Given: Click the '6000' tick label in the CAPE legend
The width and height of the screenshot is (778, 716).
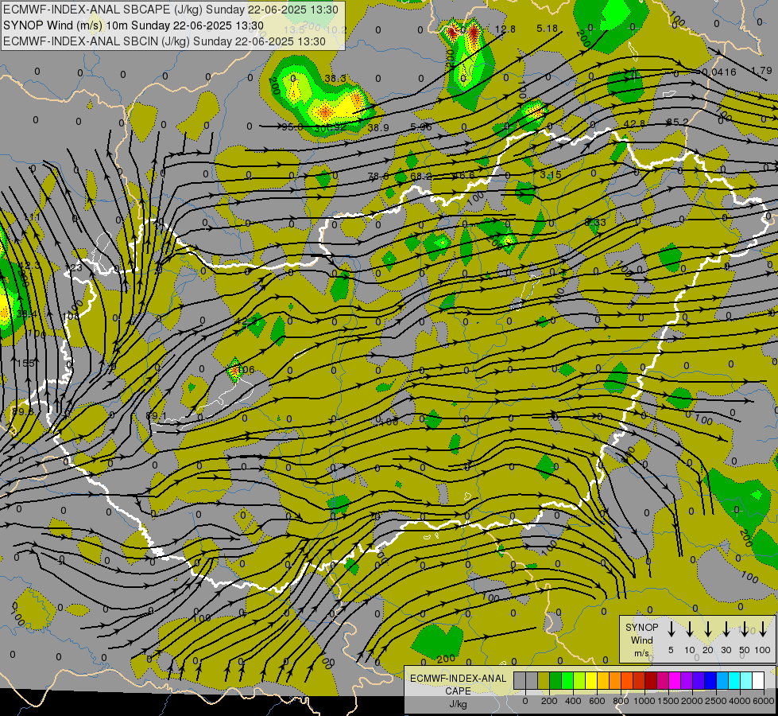Looking at the screenshot, I should (x=764, y=701).
